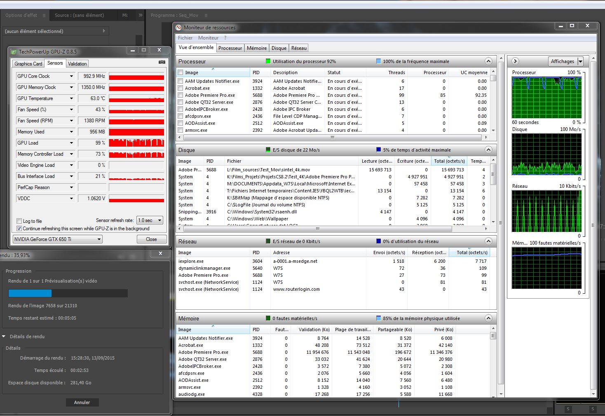The image size is (605, 416).
Task: Open VDDC sensor dropdown
Action: click(71, 199)
